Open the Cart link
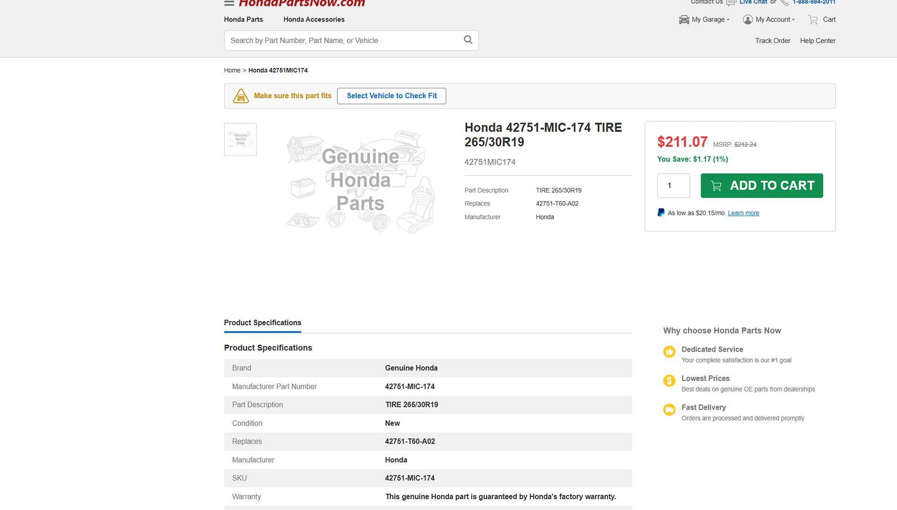 pos(829,19)
